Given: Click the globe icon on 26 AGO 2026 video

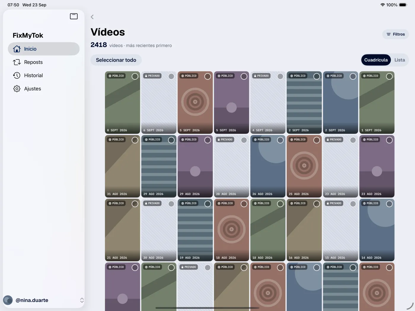Looking at the screenshot, I should point(255,140).
